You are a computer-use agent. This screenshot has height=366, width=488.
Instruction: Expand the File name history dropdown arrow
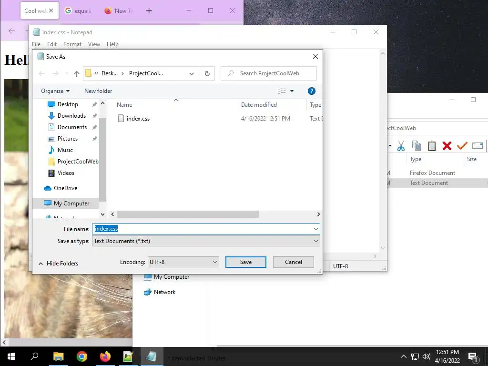pos(315,229)
